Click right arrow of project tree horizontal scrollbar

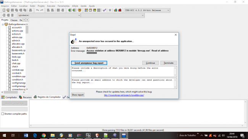coord(24,92)
